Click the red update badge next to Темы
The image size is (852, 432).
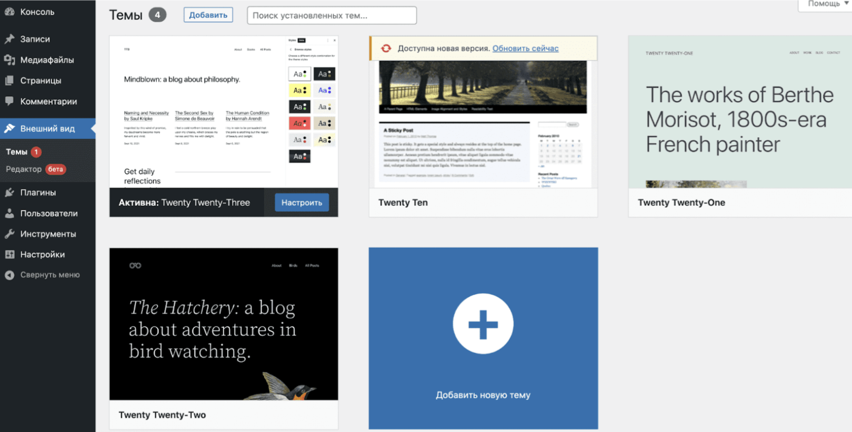pyautogui.click(x=36, y=152)
